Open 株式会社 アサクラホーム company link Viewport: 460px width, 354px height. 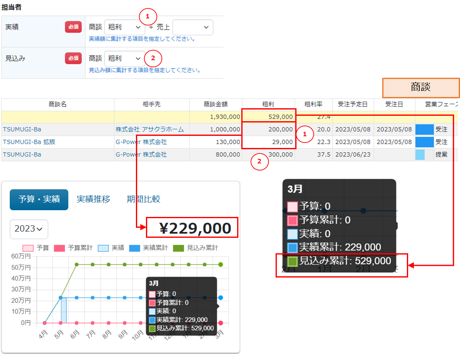coord(150,129)
